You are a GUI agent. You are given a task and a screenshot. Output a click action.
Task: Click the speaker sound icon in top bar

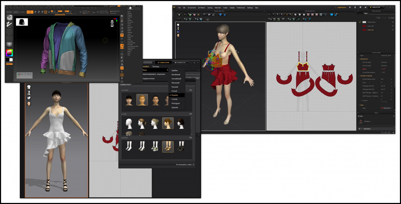[x=350, y=7]
